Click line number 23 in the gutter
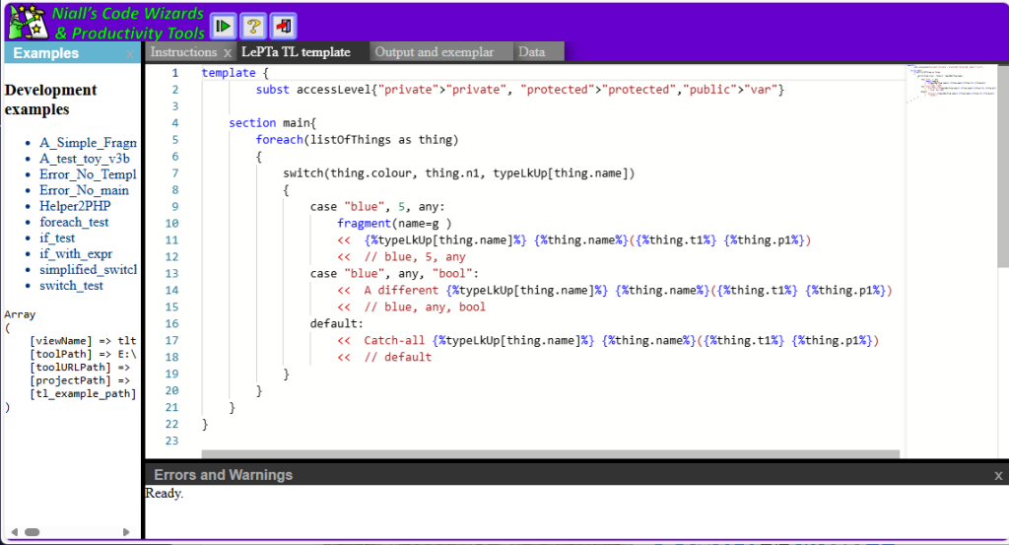 point(171,442)
